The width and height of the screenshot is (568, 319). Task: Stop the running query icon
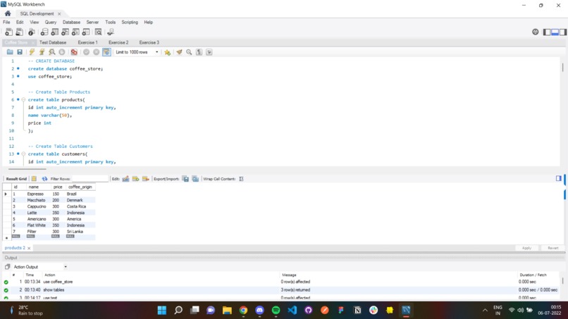point(62,52)
